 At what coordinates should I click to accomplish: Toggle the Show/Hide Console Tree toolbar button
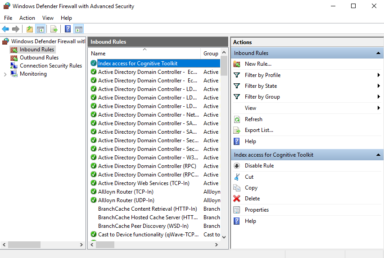(41, 29)
